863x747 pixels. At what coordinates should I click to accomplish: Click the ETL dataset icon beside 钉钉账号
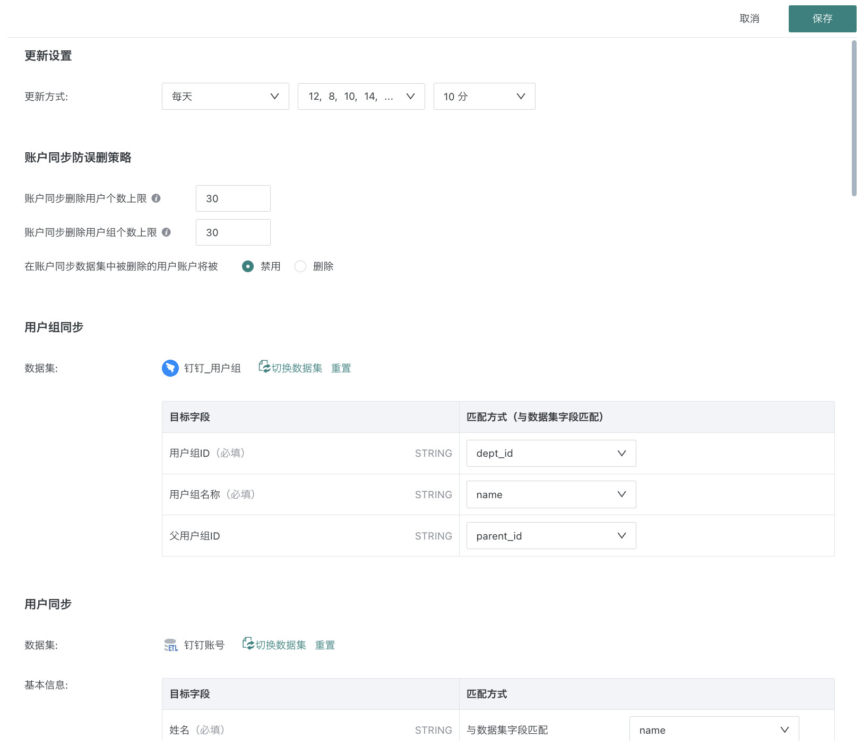tap(170, 645)
